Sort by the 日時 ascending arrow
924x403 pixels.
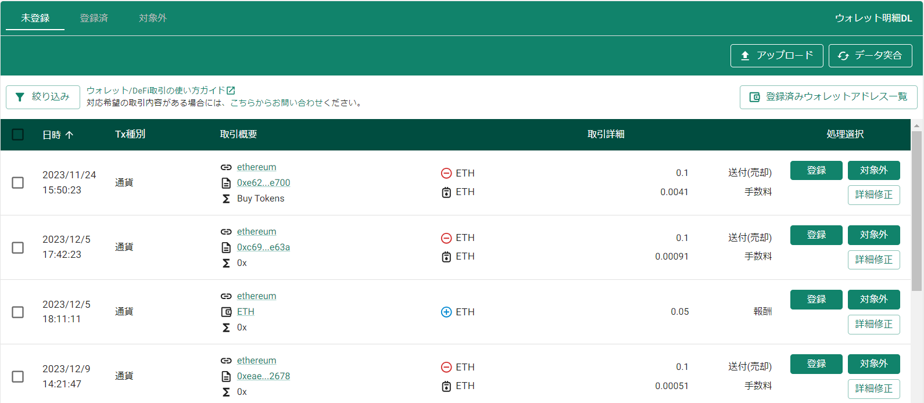pos(69,135)
